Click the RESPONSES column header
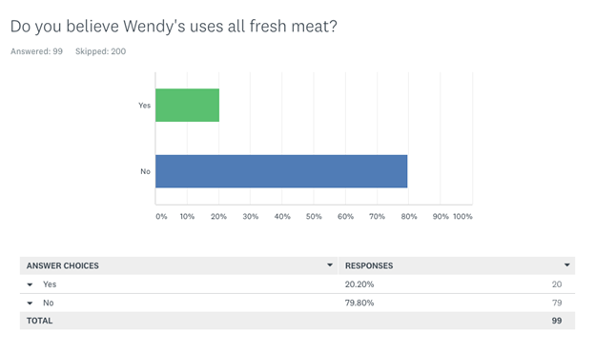The image size is (595, 352). pyautogui.click(x=369, y=265)
